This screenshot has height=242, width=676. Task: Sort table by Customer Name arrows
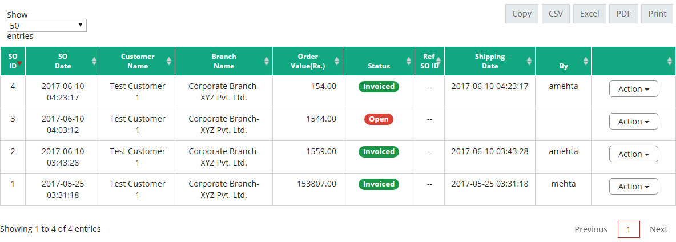(x=169, y=61)
